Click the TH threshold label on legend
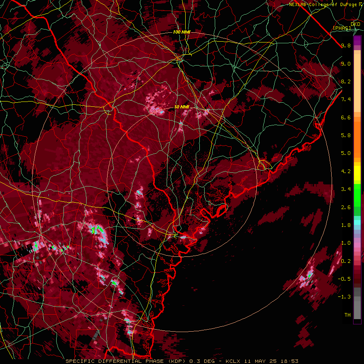The image size is (364, 364). point(347,315)
